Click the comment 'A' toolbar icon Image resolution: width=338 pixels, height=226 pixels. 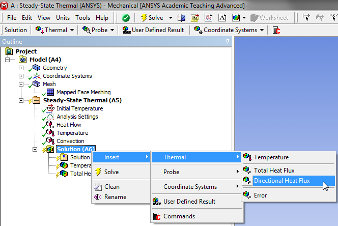click(x=222, y=18)
